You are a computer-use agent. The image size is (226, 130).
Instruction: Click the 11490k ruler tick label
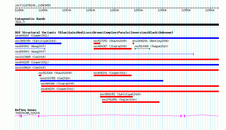pyautogui.click(x=43, y=10)
